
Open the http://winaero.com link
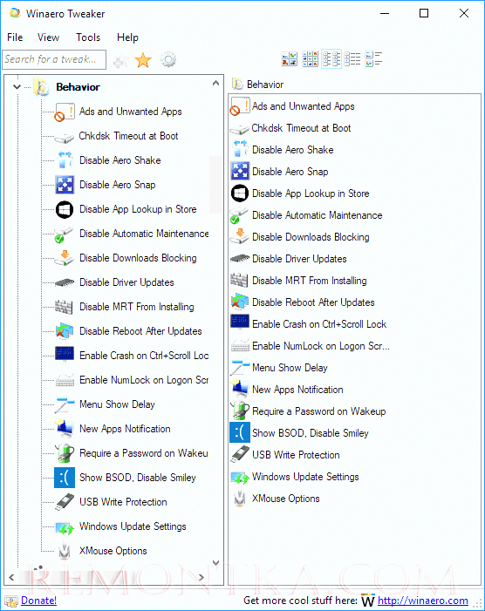point(422,601)
